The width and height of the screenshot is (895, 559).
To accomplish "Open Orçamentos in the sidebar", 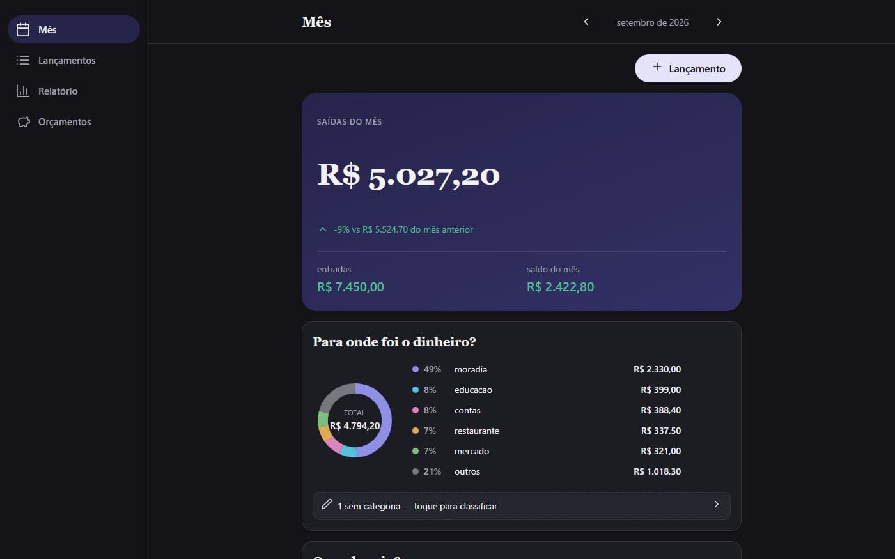I will pyautogui.click(x=74, y=121).
